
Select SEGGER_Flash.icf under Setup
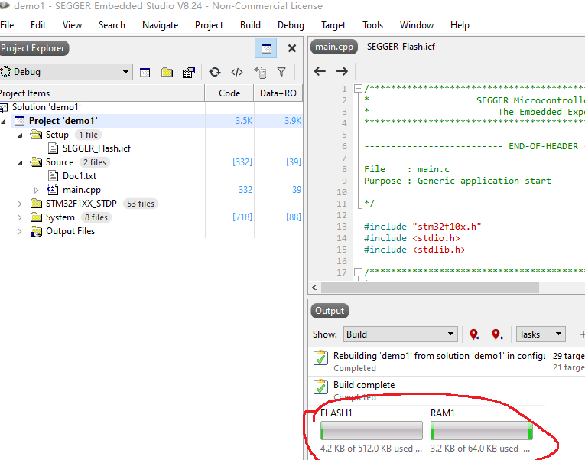96,148
